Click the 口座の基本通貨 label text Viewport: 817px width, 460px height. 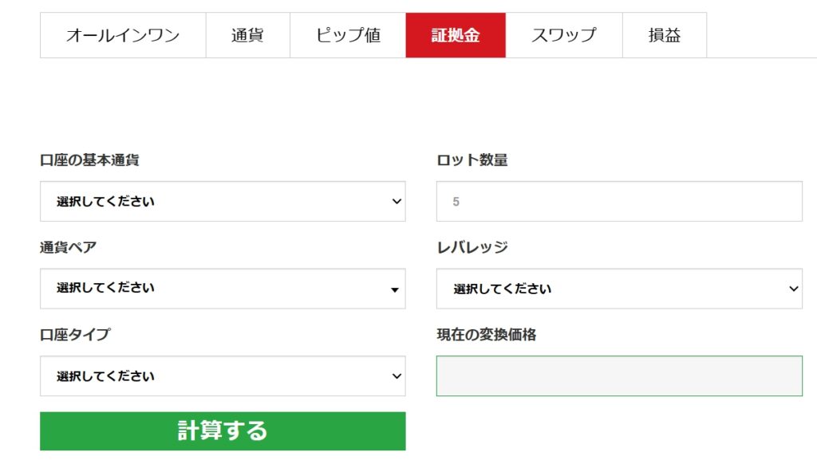point(89,160)
